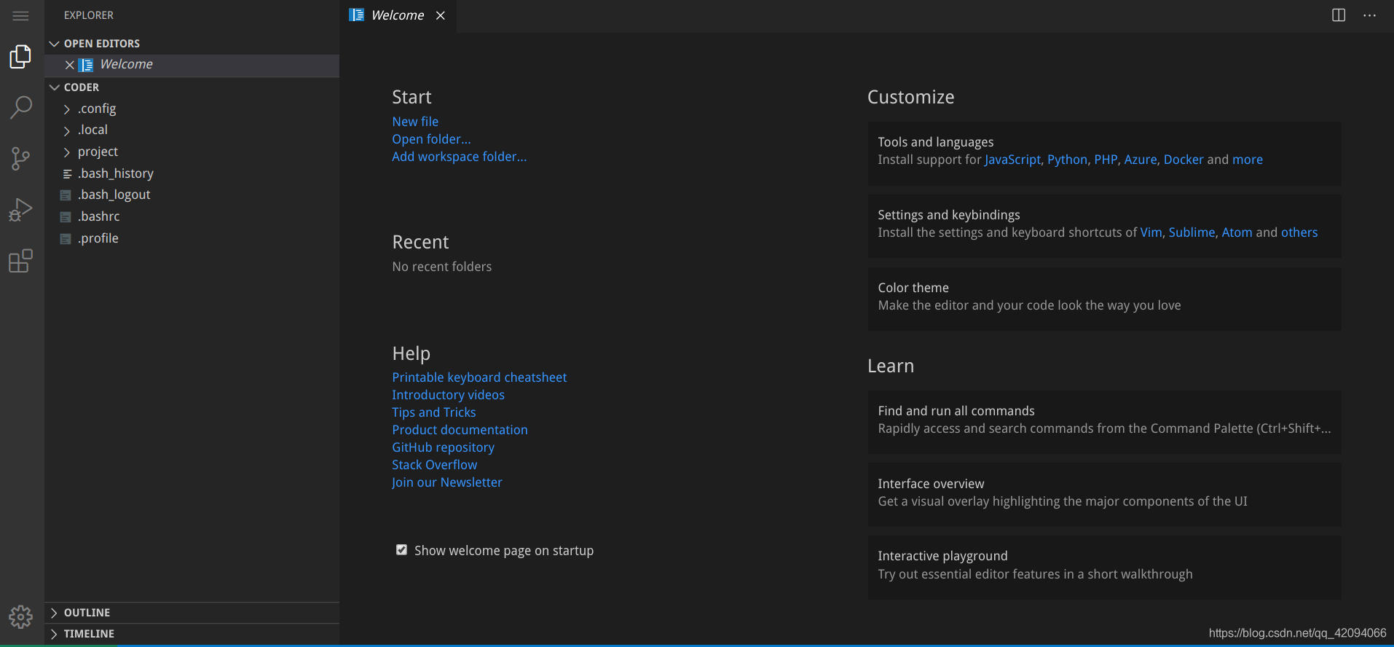Open the Color theme card
Screen dimensions: 1394x647
click(1104, 299)
